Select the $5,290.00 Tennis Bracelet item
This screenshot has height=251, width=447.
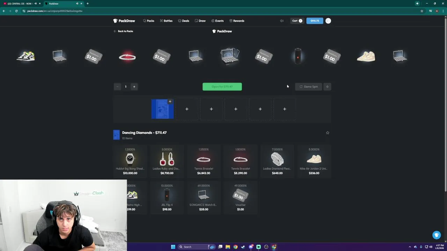click(240, 161)
